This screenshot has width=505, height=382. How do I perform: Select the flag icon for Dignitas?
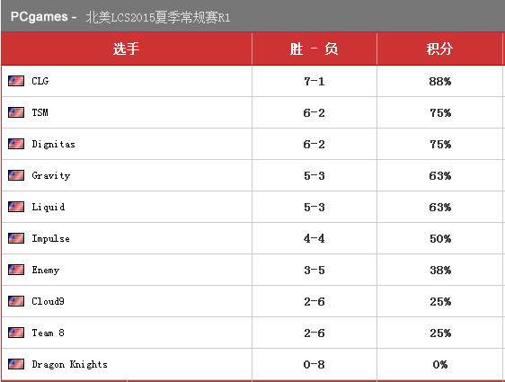pyautogui.click(x=16, y=144)
